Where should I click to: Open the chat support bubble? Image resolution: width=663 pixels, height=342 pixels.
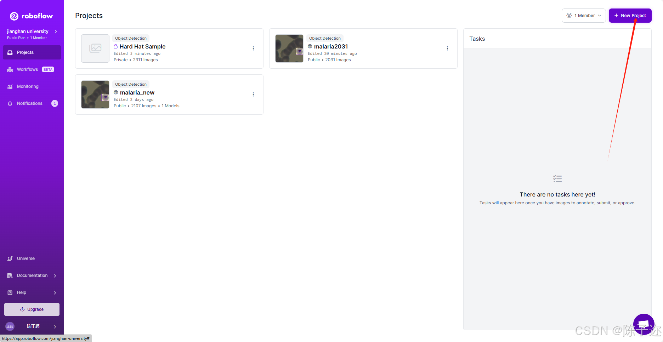pyautogui.click(x=644, y=324)
